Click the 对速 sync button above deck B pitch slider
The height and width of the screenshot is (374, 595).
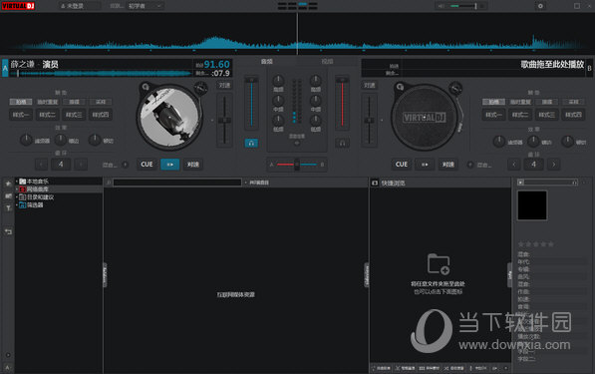[369, 86]
